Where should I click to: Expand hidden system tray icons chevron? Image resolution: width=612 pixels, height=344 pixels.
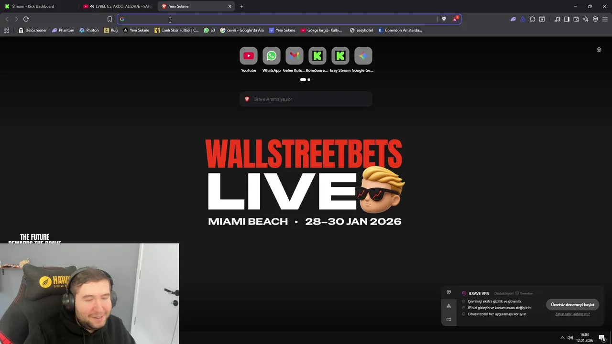[562, 338]
